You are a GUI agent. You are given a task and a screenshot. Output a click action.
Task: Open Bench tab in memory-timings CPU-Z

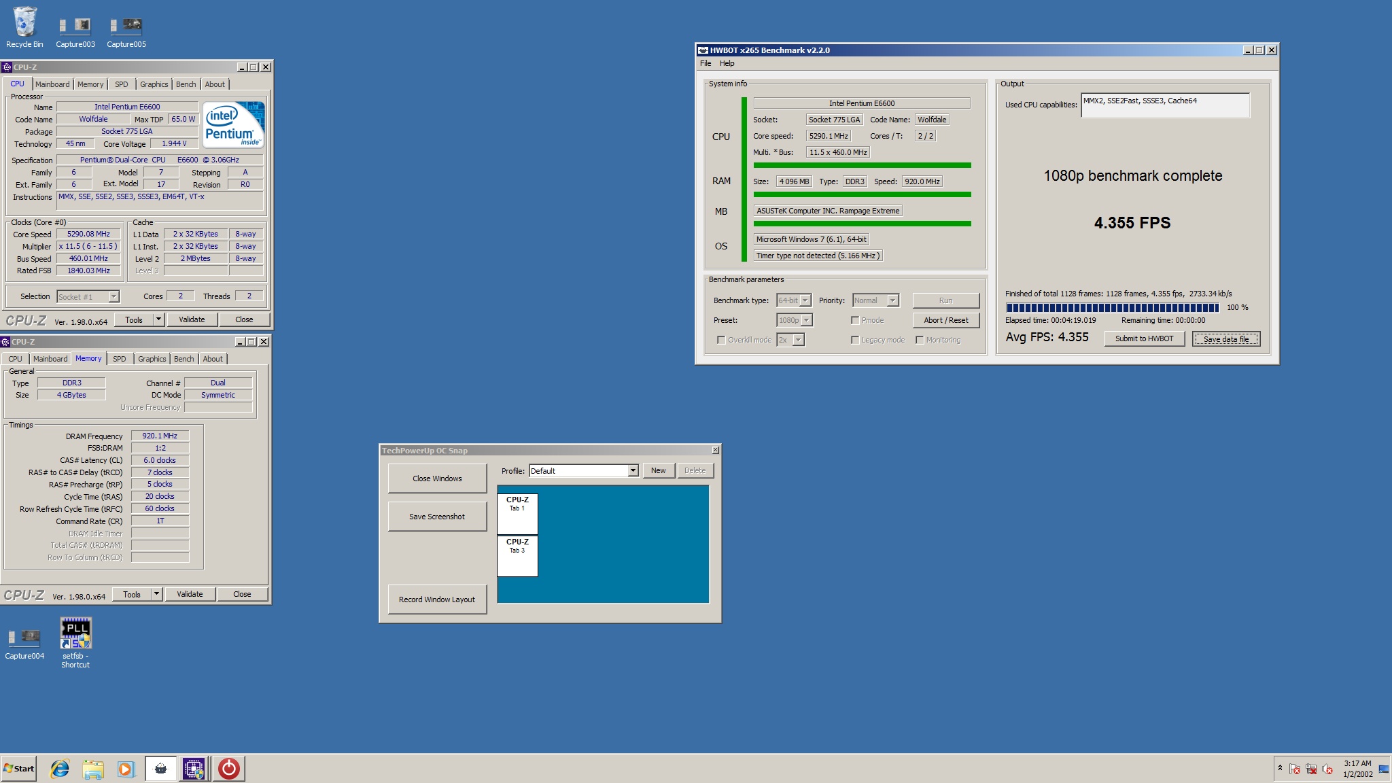[184, 359]
